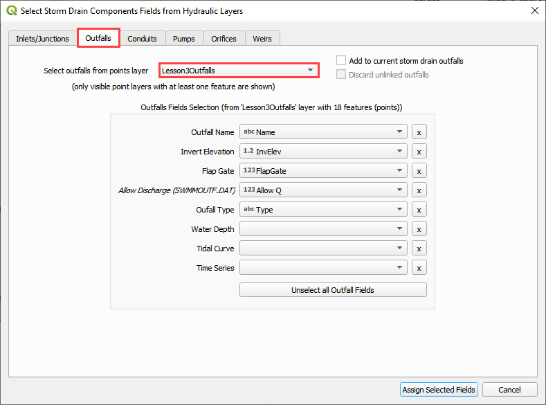
Task: Clear the Time Series field with x
Action: [x=419, y=268]
